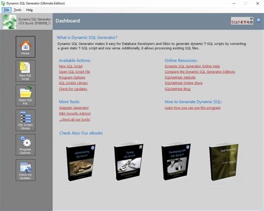Click the Online Resources heading

click(181, 61)
